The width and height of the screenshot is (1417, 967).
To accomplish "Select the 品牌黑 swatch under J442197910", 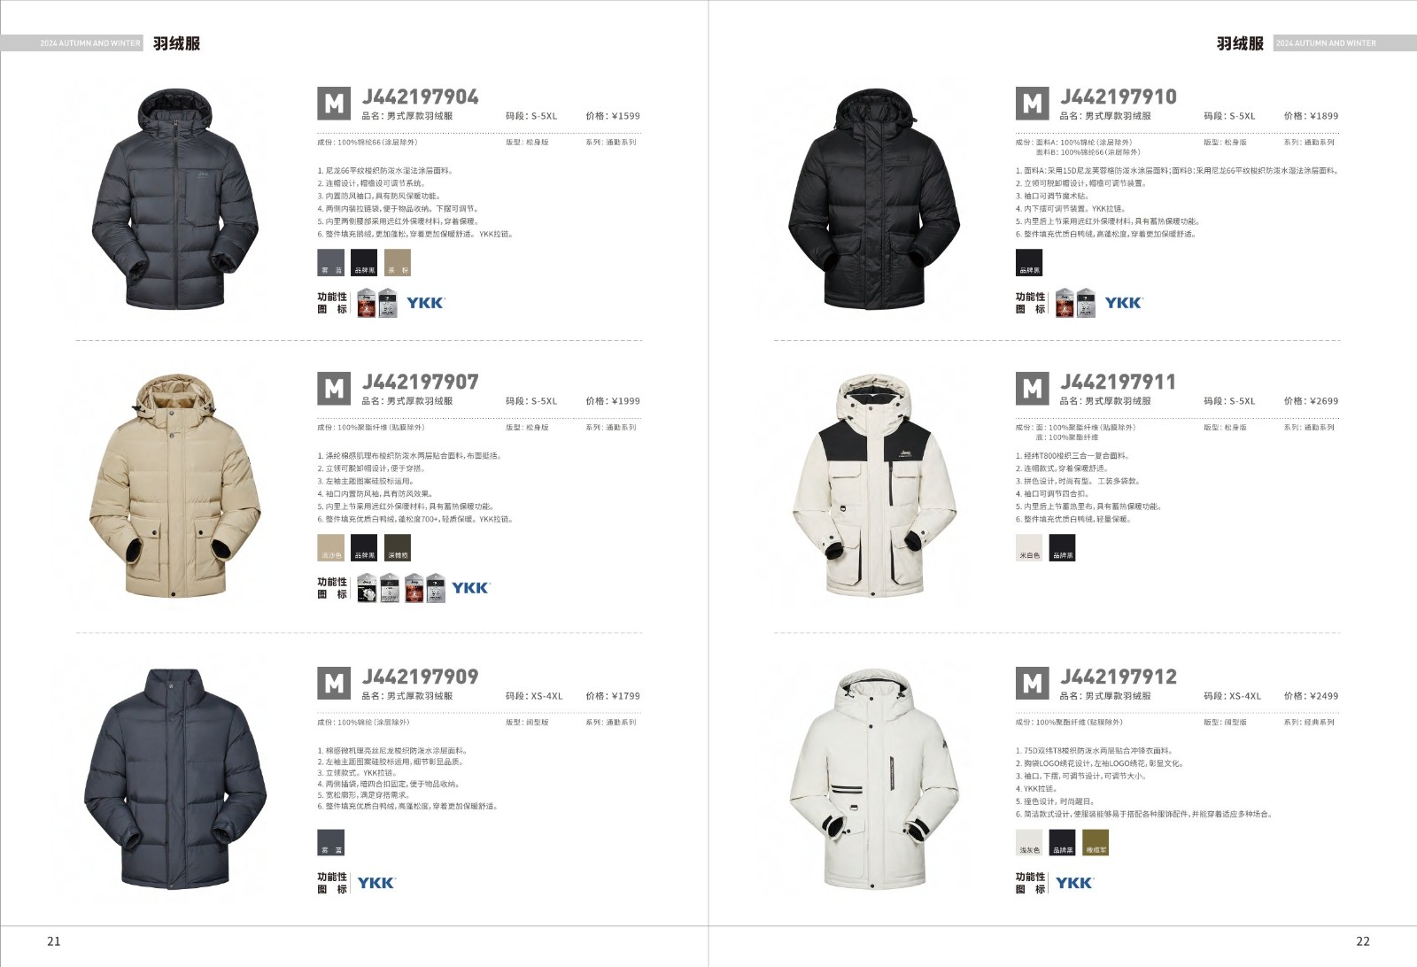I will tap(1029, 263).
